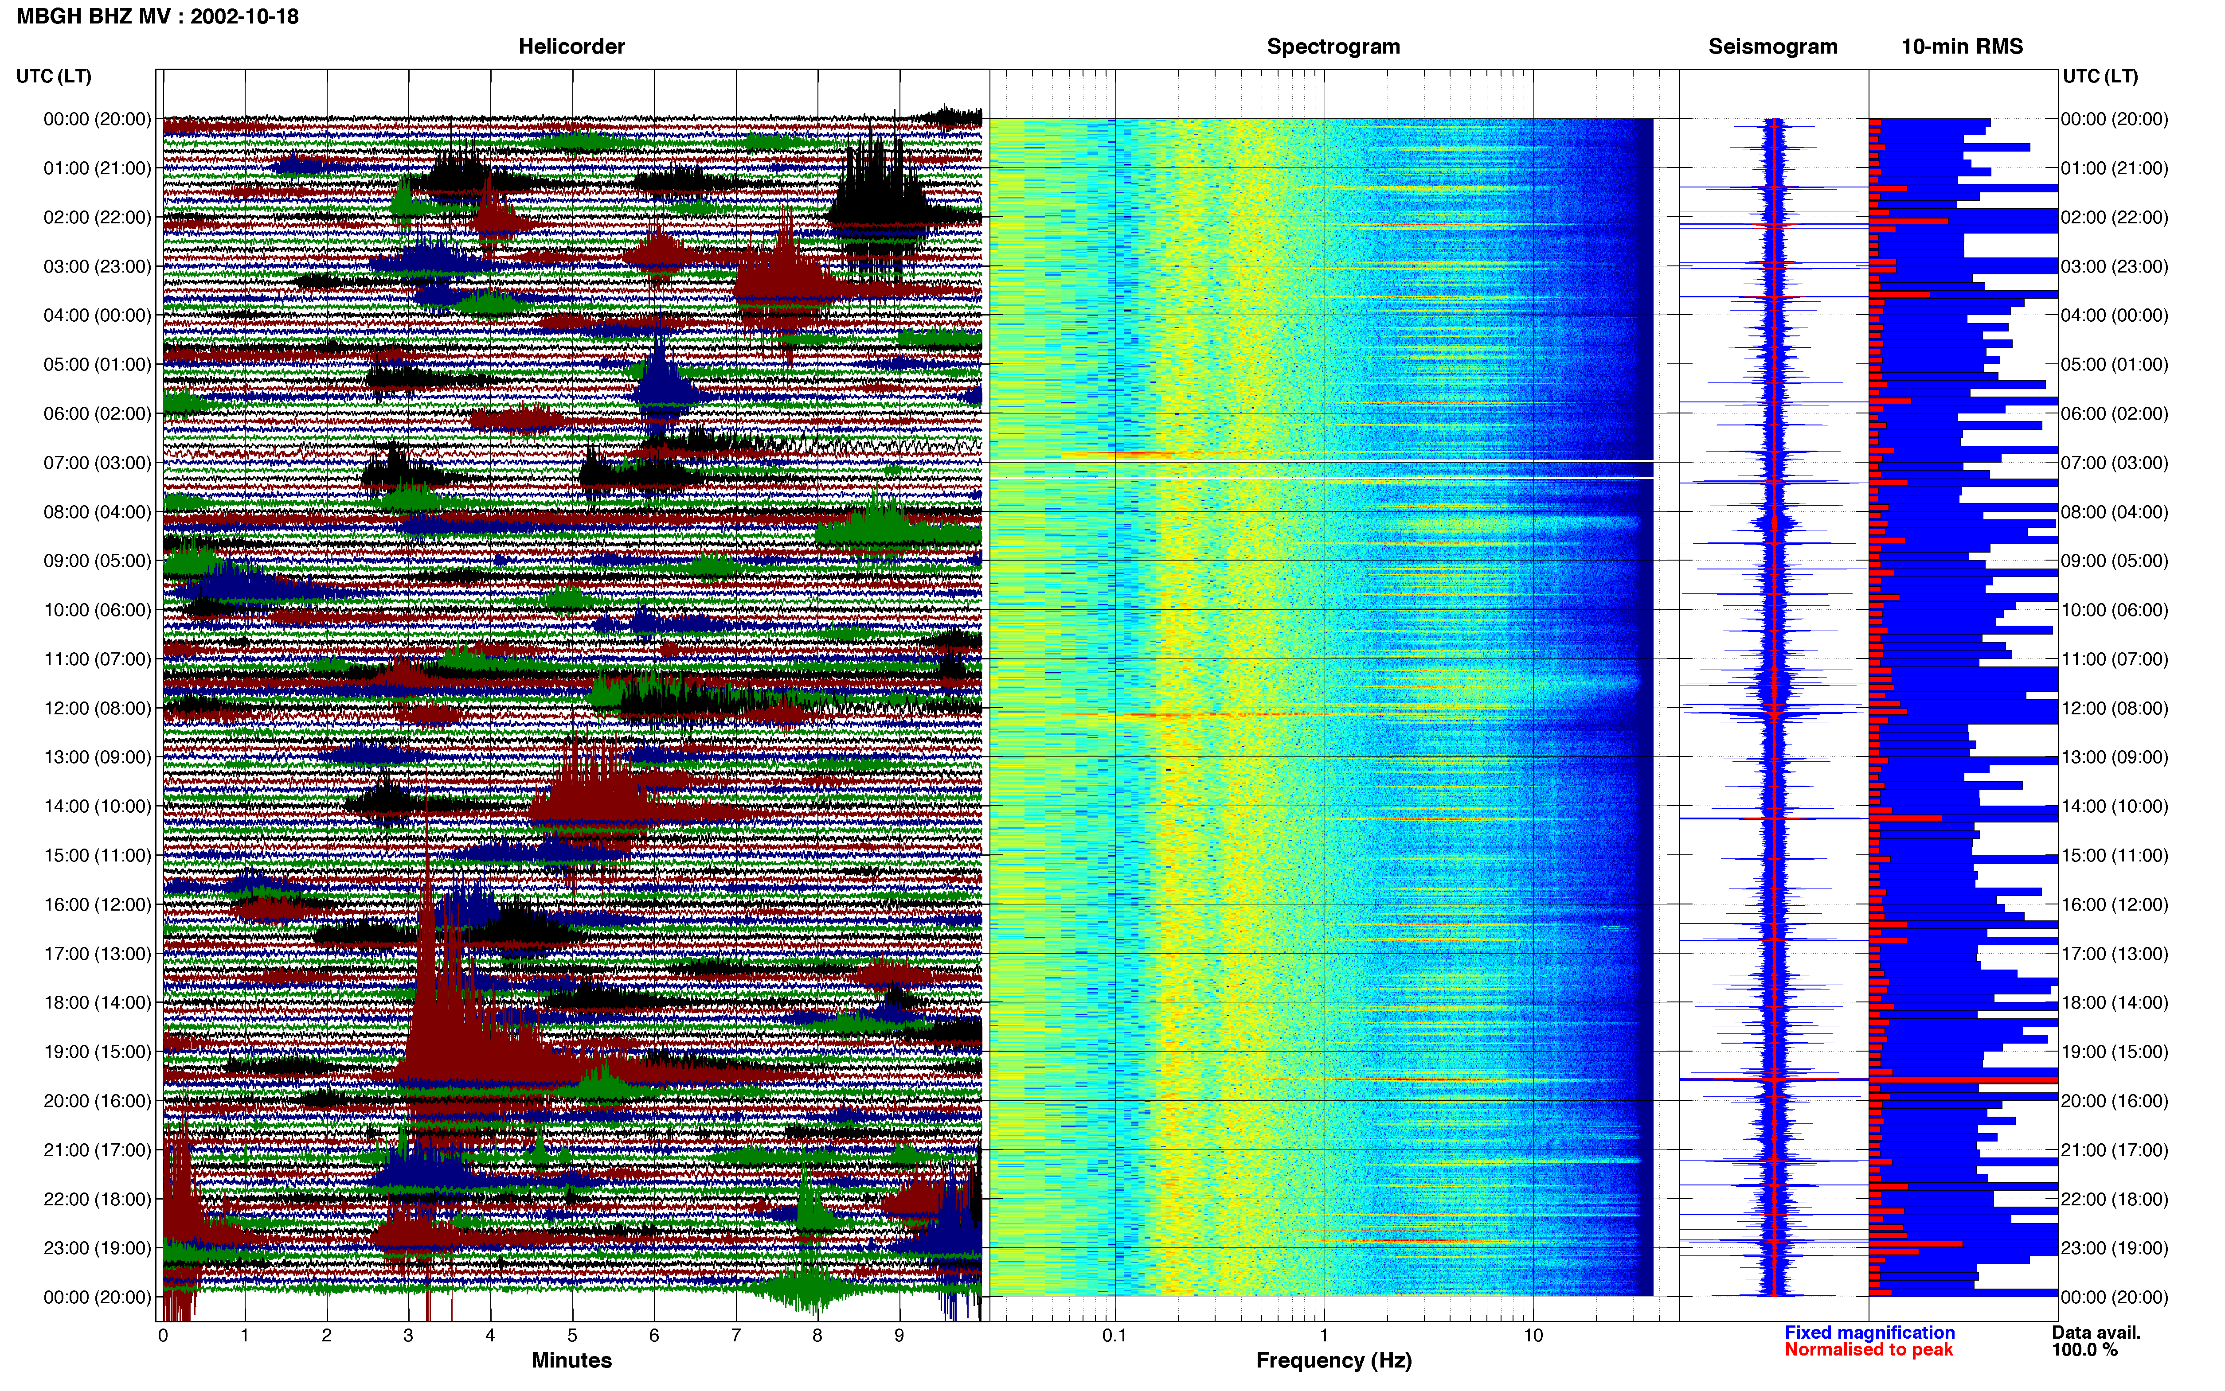Click right time label '16:00 (12:00)'
The image size is (2225, 1391).
[x=2115, y=904]
